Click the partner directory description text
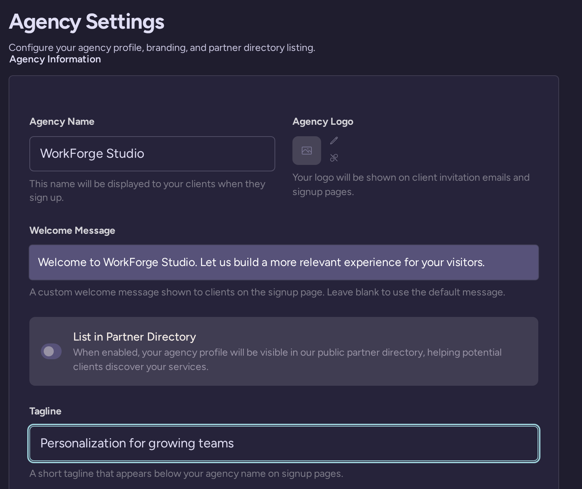Screen dimensions: 582x489 click(287, 360)
